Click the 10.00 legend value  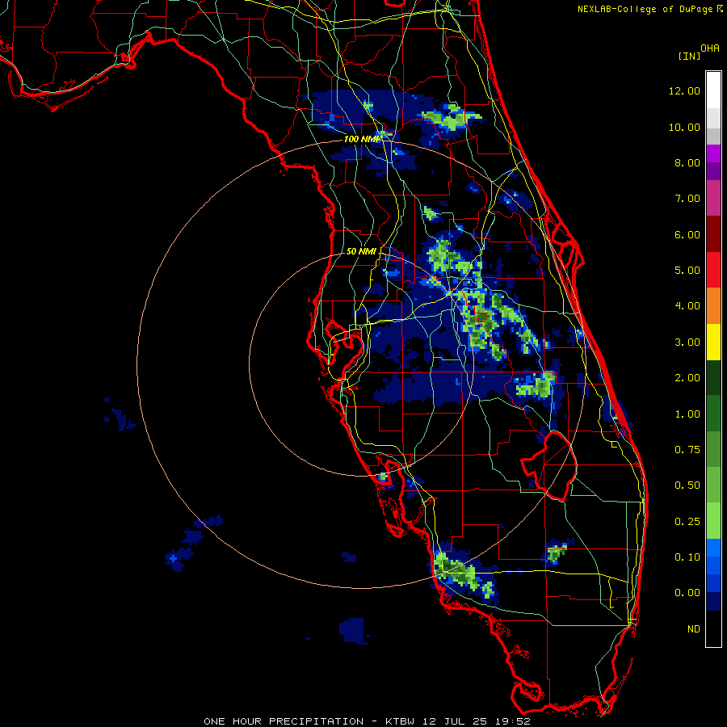[684, 127]
